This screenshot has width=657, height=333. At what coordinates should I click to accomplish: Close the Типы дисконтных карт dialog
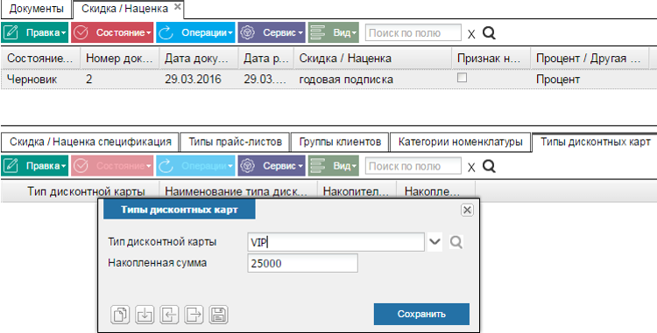(x=467, y=210)
